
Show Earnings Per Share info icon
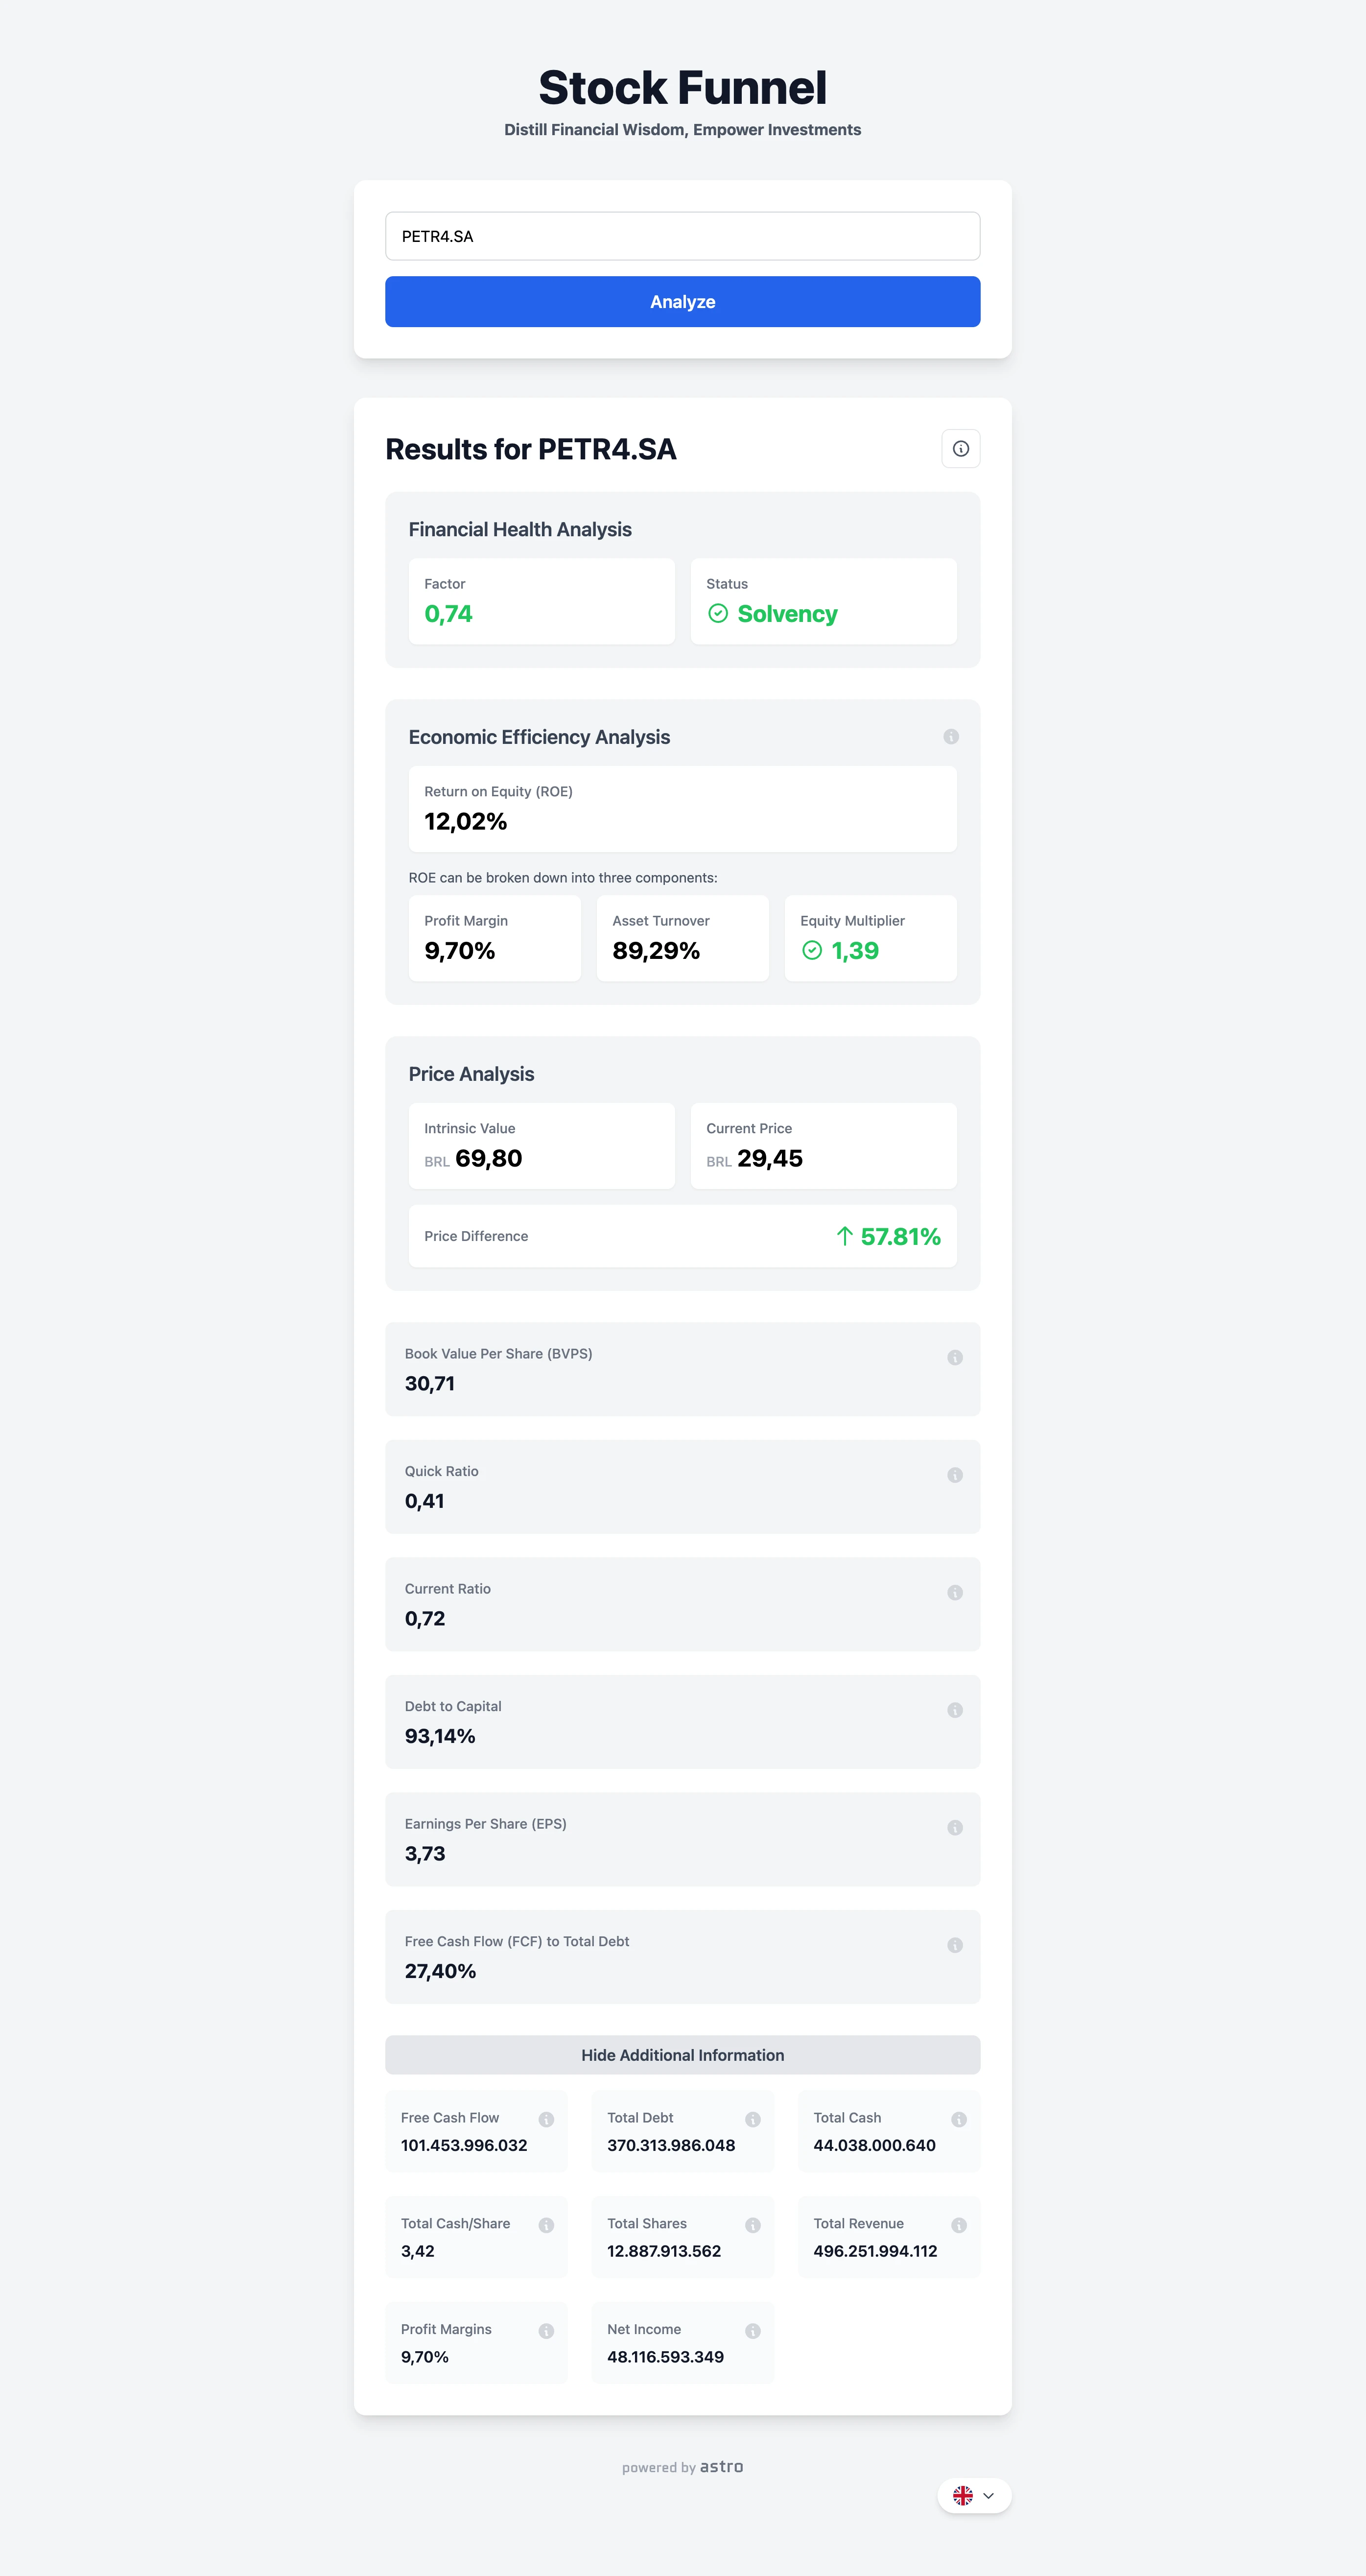(955, 1828)
